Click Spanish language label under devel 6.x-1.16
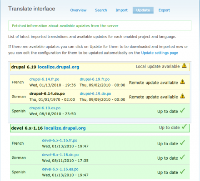The height and width of the screenshot is (181, 200). pyautogui.click(x=19, y=172)
